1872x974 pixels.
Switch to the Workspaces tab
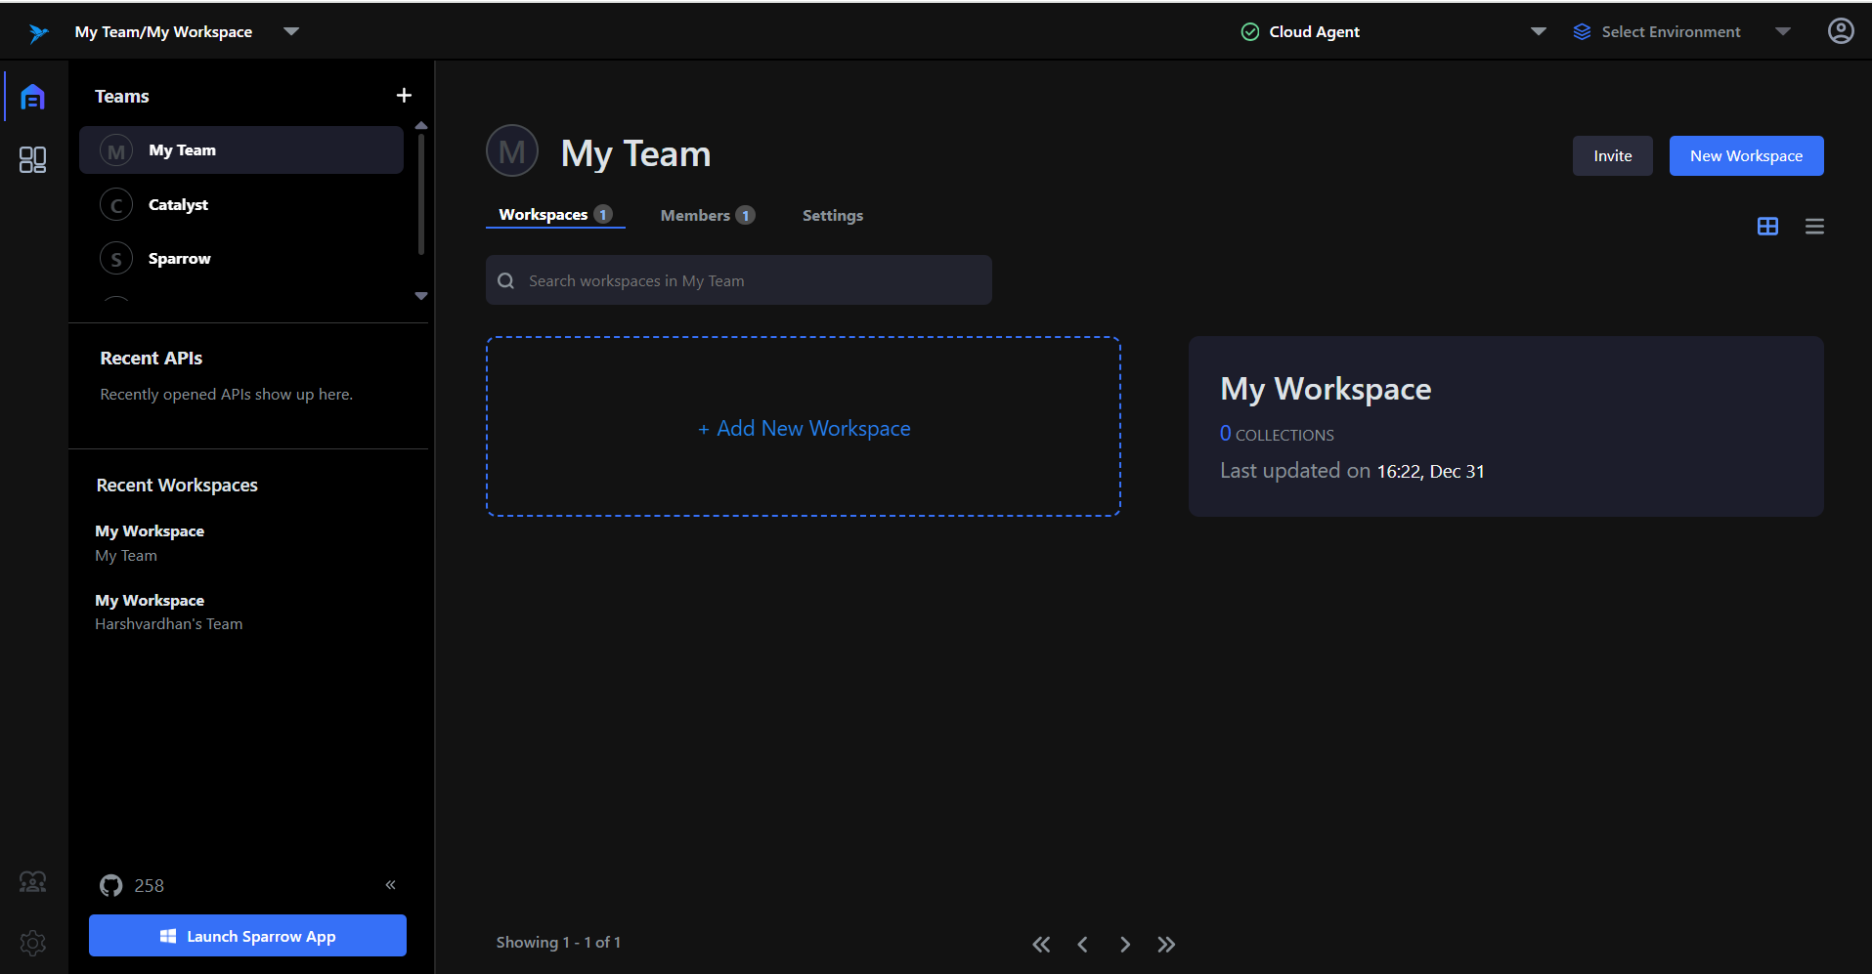(x=555, y=215)
